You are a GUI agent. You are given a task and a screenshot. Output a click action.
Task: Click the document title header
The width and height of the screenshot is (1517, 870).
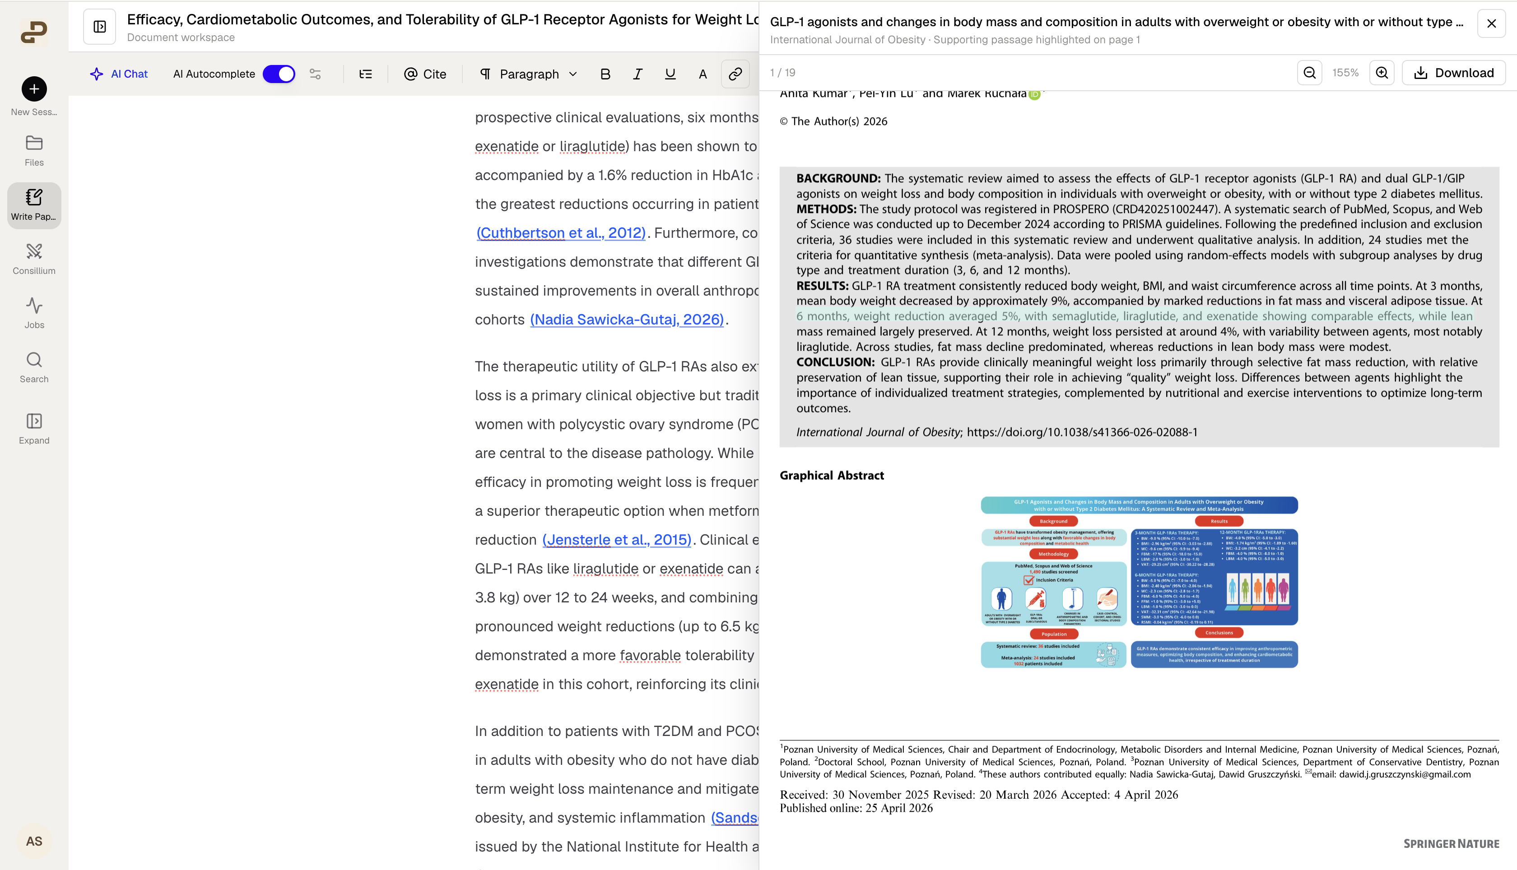tap(443, 20)
